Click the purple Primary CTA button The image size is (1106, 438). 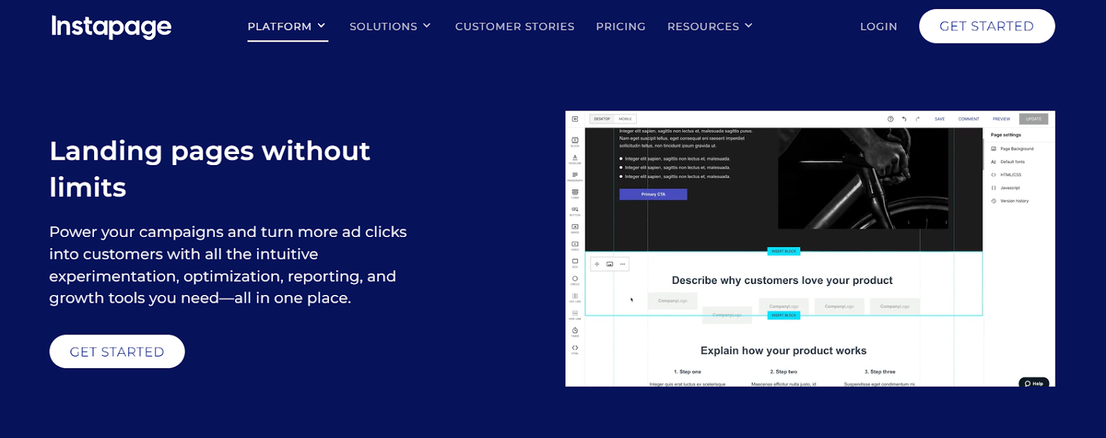pyautogui.click(x=653, y=194)
